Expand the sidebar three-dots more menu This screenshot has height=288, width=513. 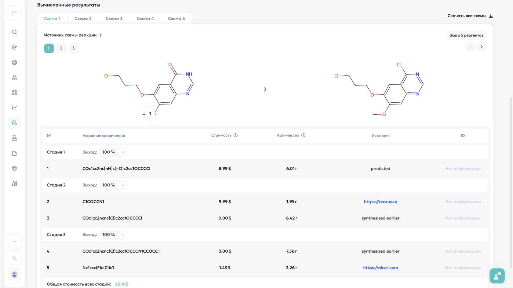14,241
